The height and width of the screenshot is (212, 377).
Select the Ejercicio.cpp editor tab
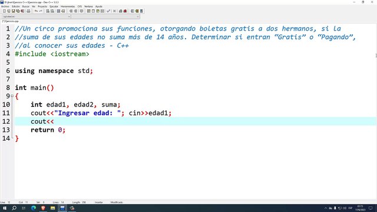[11, 21]
